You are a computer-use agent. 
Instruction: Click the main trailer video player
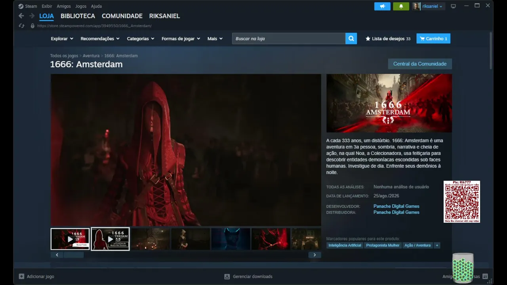186,150
